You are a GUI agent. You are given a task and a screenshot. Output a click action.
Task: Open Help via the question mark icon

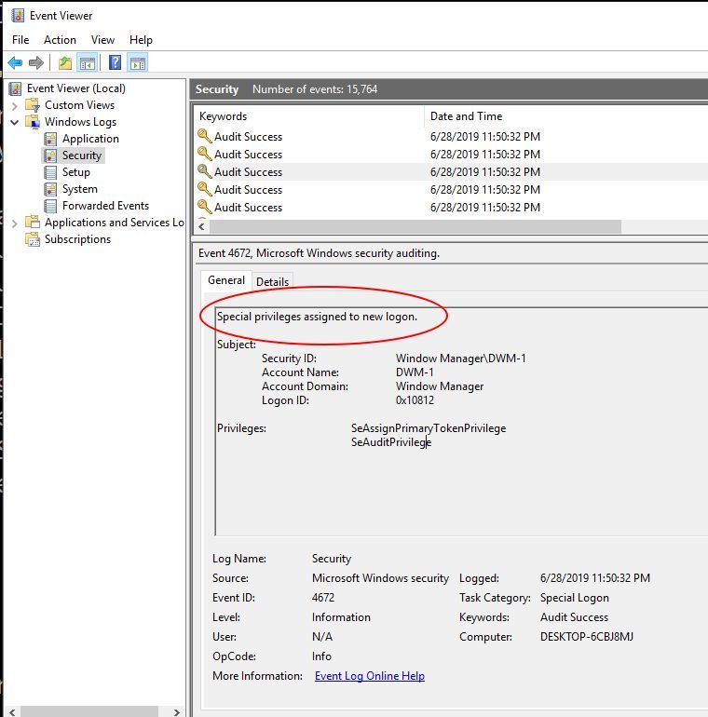tap(116, 62)
